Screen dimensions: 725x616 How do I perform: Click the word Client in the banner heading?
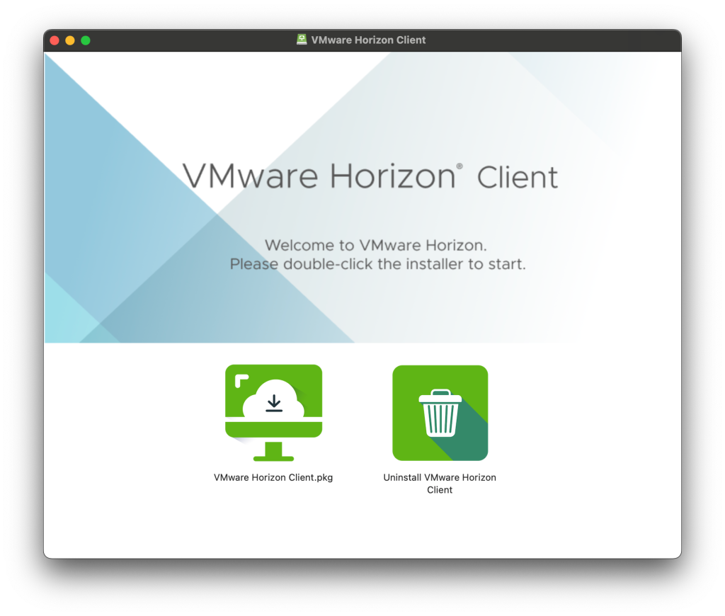pyautogui.click(x=518, y=177)
